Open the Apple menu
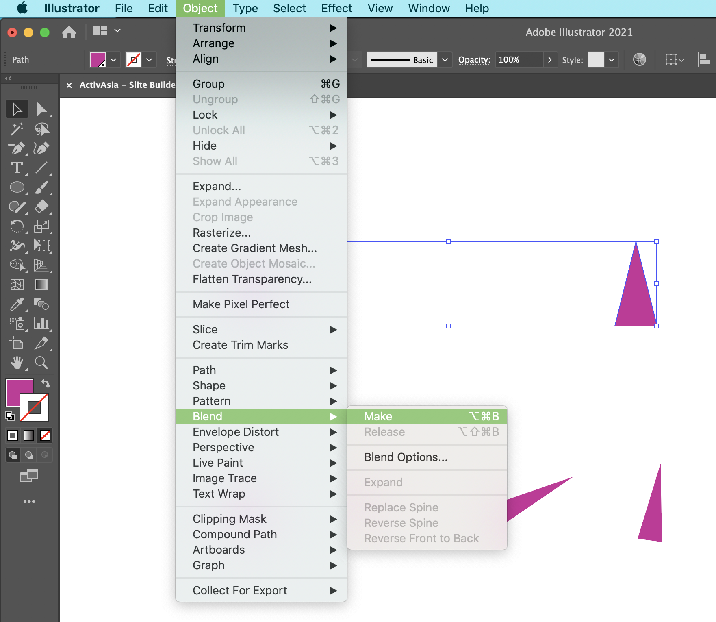 pyautogui.click(x=22, y=8)
